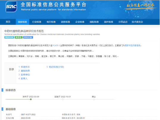Jump to 4 起草人 section
160x120 pixels.
click(23, 79)
